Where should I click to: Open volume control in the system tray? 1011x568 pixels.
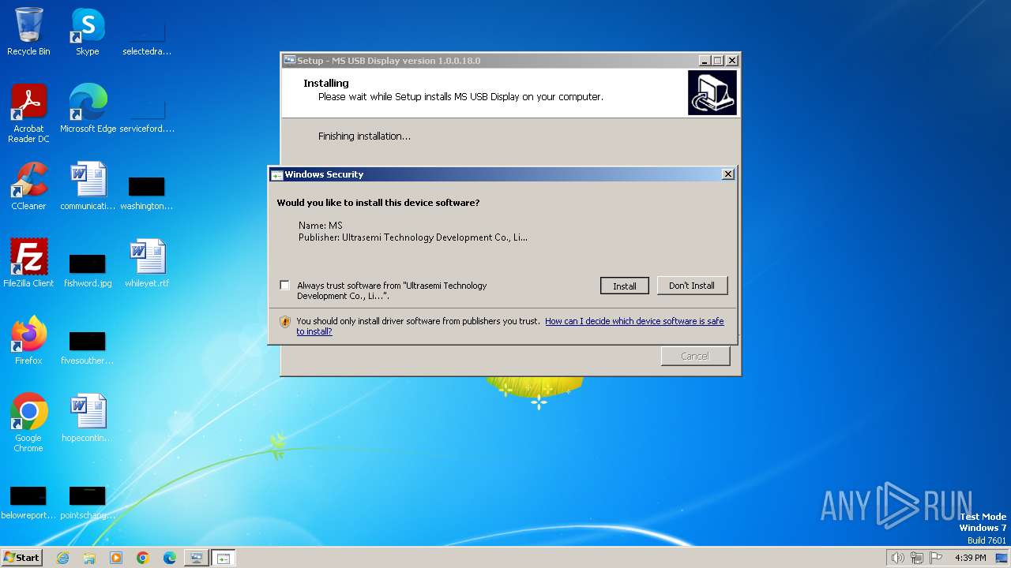[x=898, y=558]
